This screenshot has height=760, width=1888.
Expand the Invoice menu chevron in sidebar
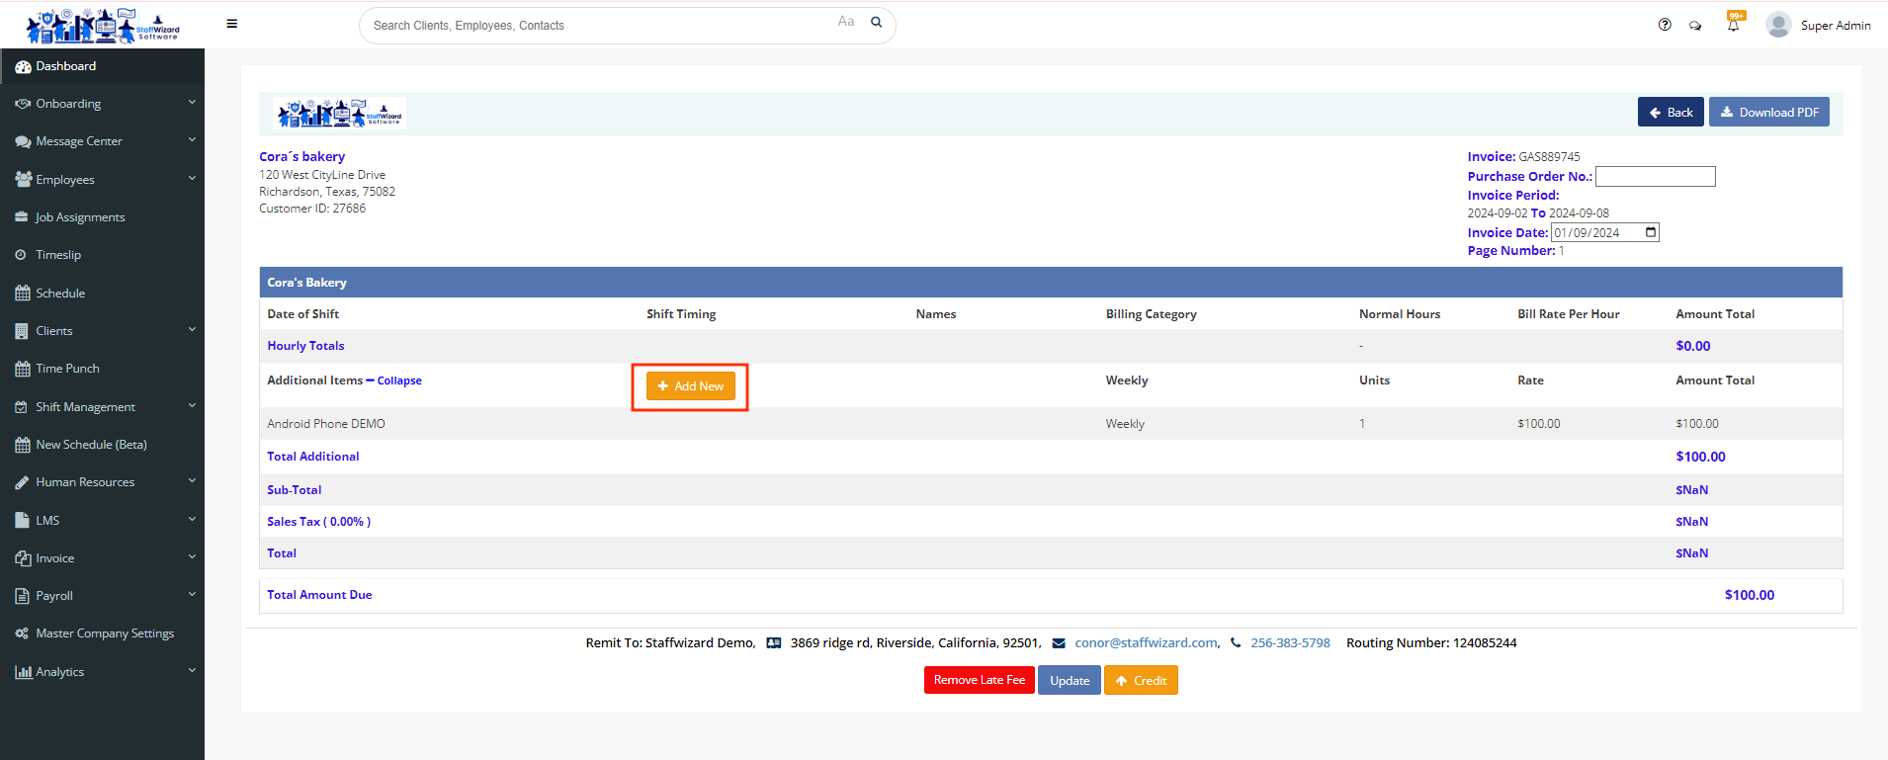click(x=192, y=557)
